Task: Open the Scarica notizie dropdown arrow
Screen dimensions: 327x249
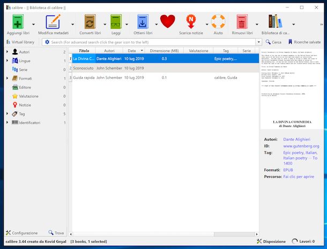Action: pyautogui.click(x=207, y=25)
